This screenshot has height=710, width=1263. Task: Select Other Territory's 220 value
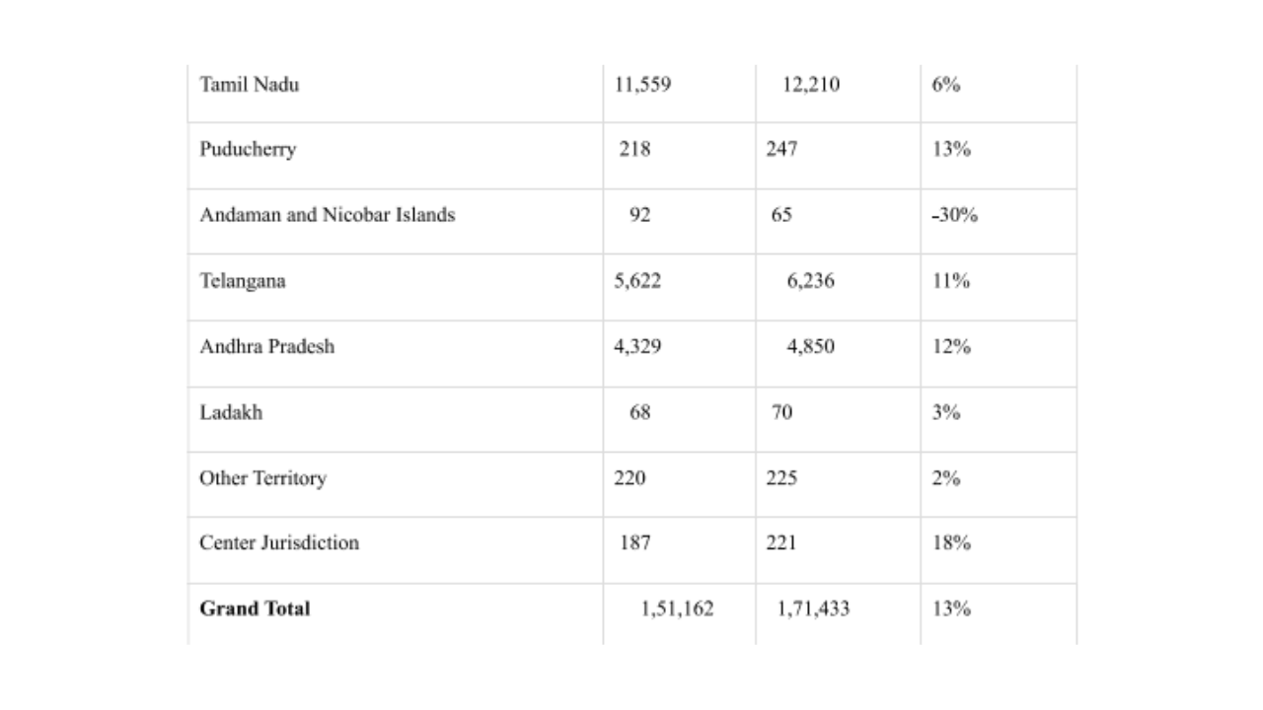(630, 478)
